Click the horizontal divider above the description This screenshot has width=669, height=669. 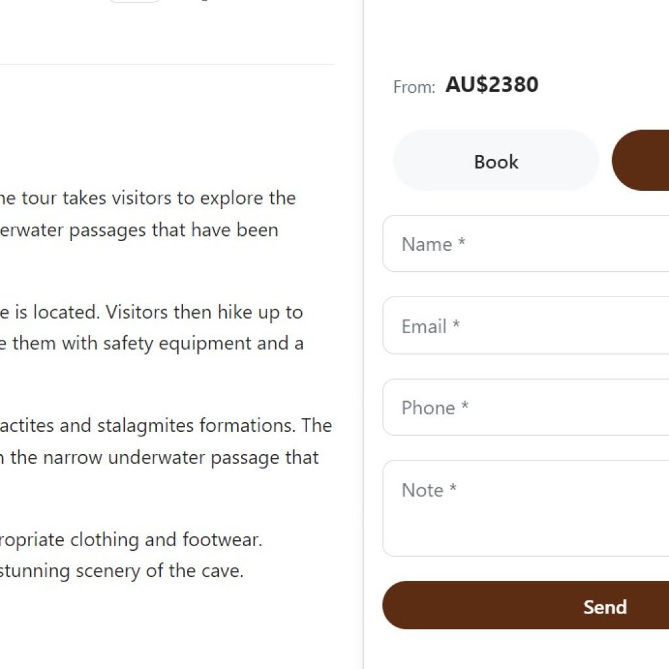pos(167,65)
